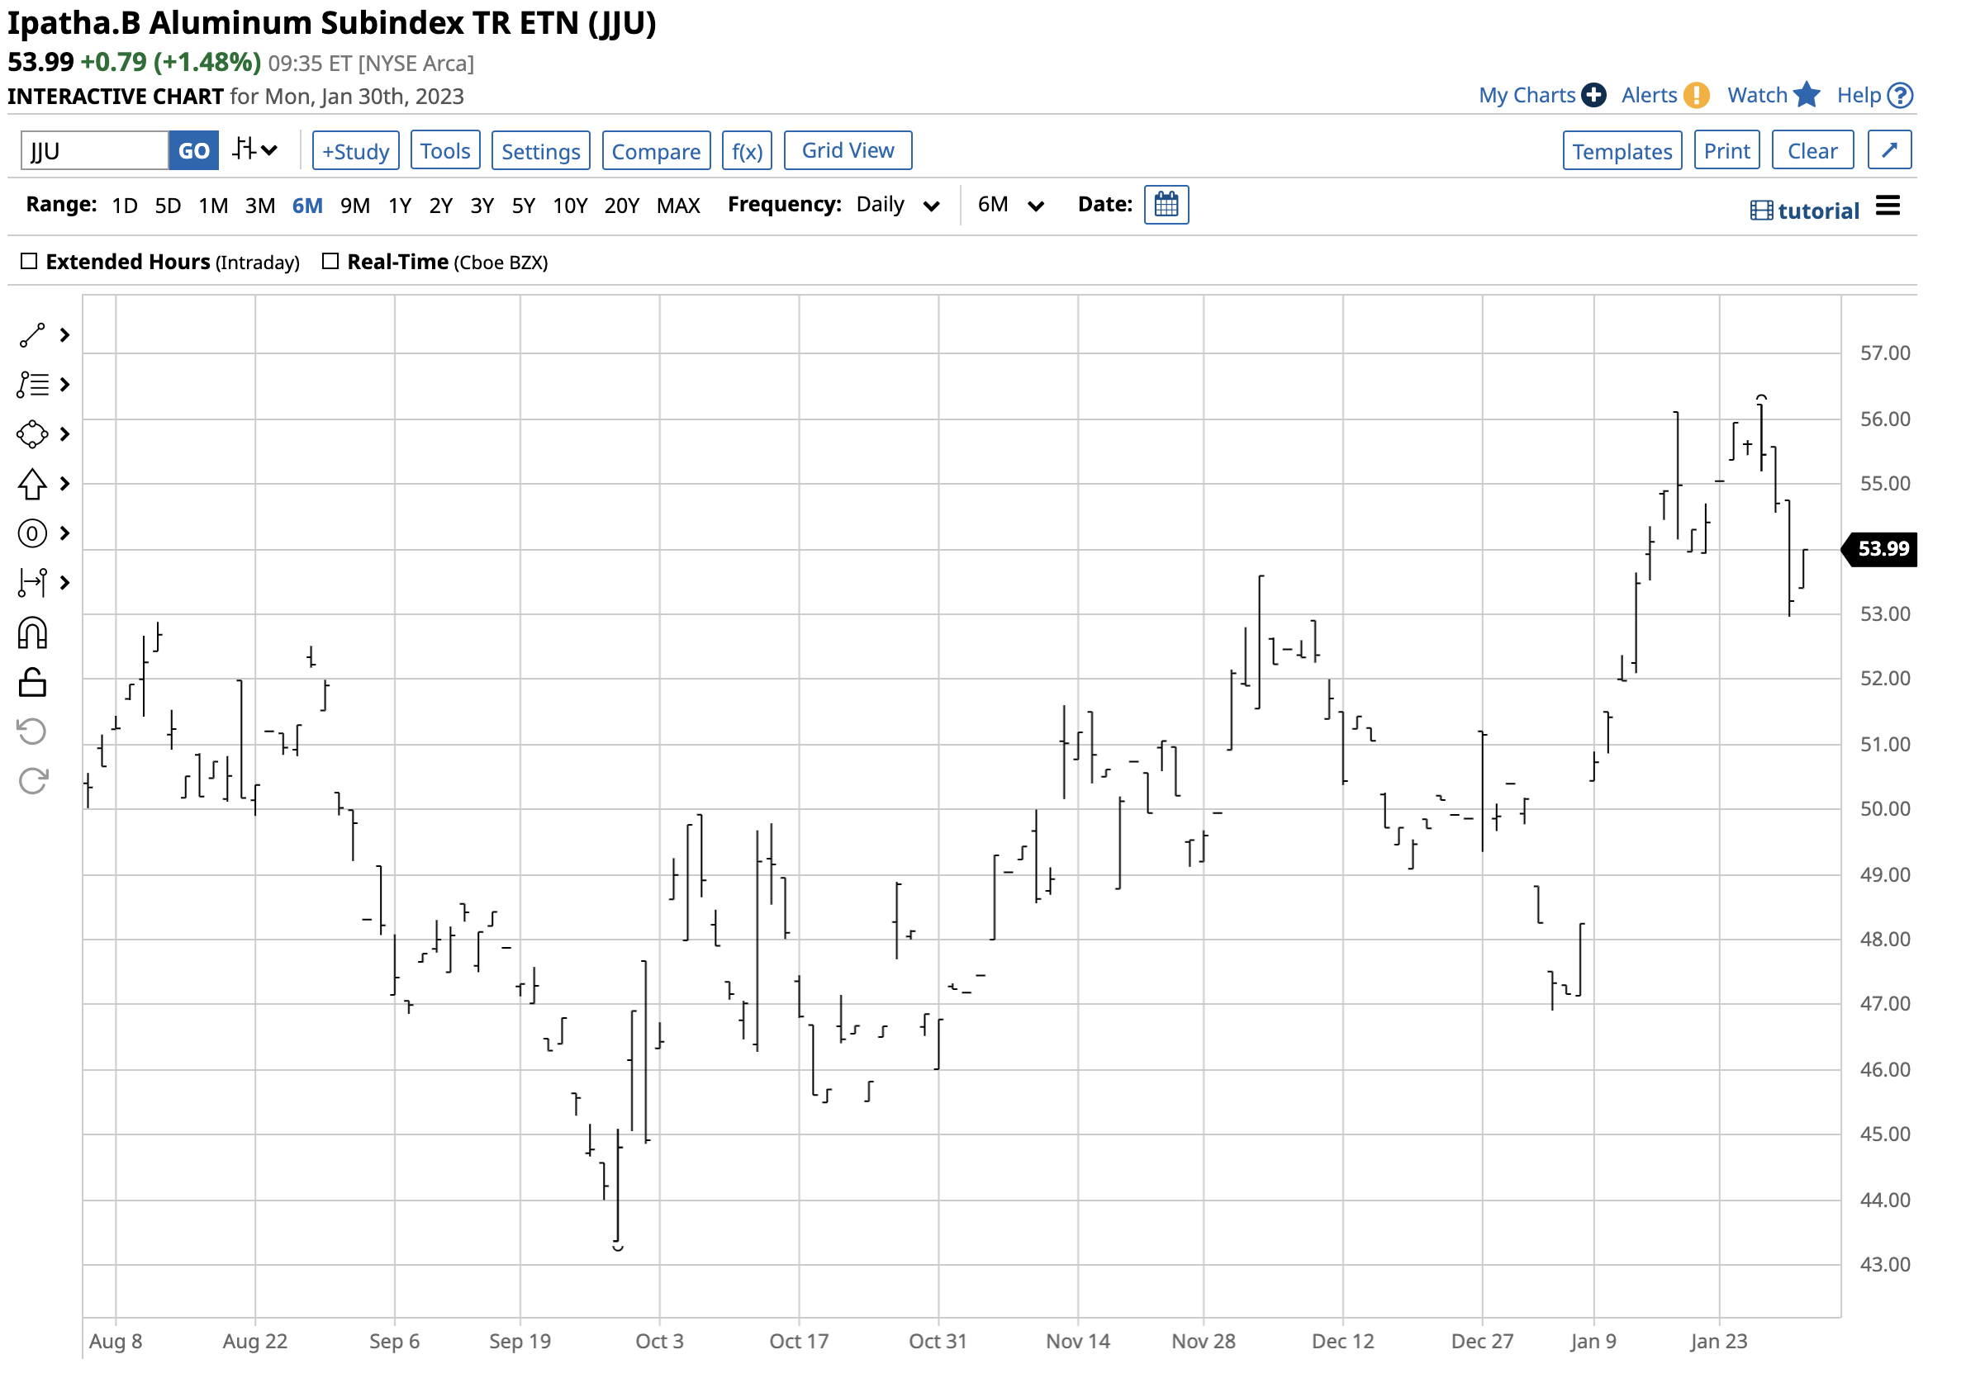Click the pop-out expand chart icon
Image resolution: width=1966 pixels, height=1397 pixels.
point(1888,150)
